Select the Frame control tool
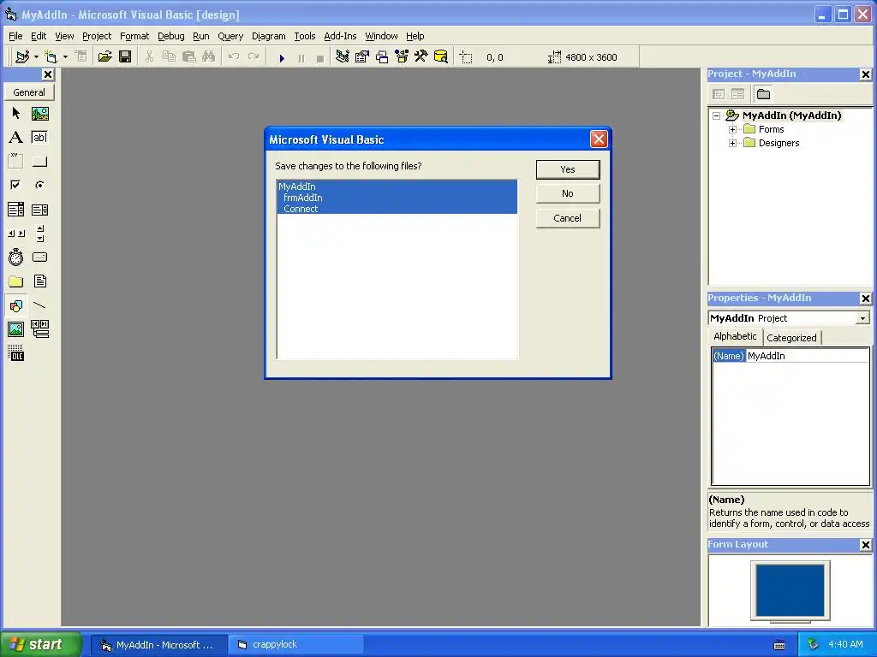 (x=15, y=161)
